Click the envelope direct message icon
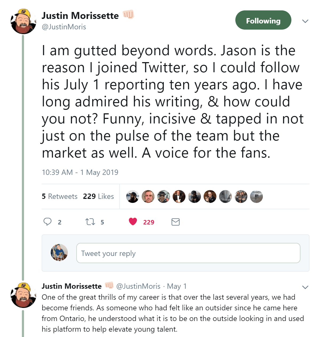This screenshot has width=317, height=337. [x=175, y=222]
